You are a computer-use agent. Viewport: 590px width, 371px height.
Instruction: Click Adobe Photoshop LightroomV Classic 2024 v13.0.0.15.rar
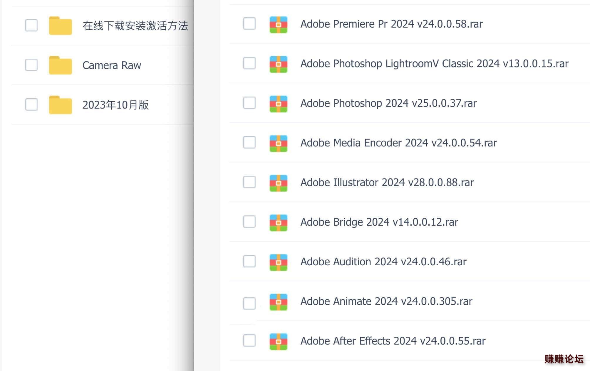pos(434,63)
